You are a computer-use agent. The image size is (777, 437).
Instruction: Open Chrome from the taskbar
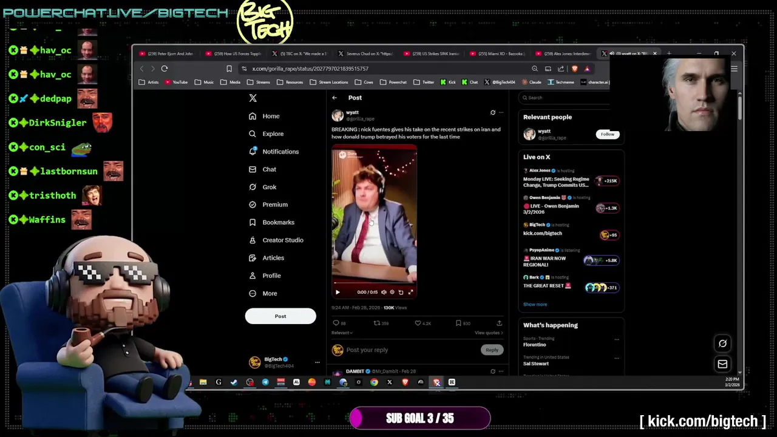[x=374, y=382]
